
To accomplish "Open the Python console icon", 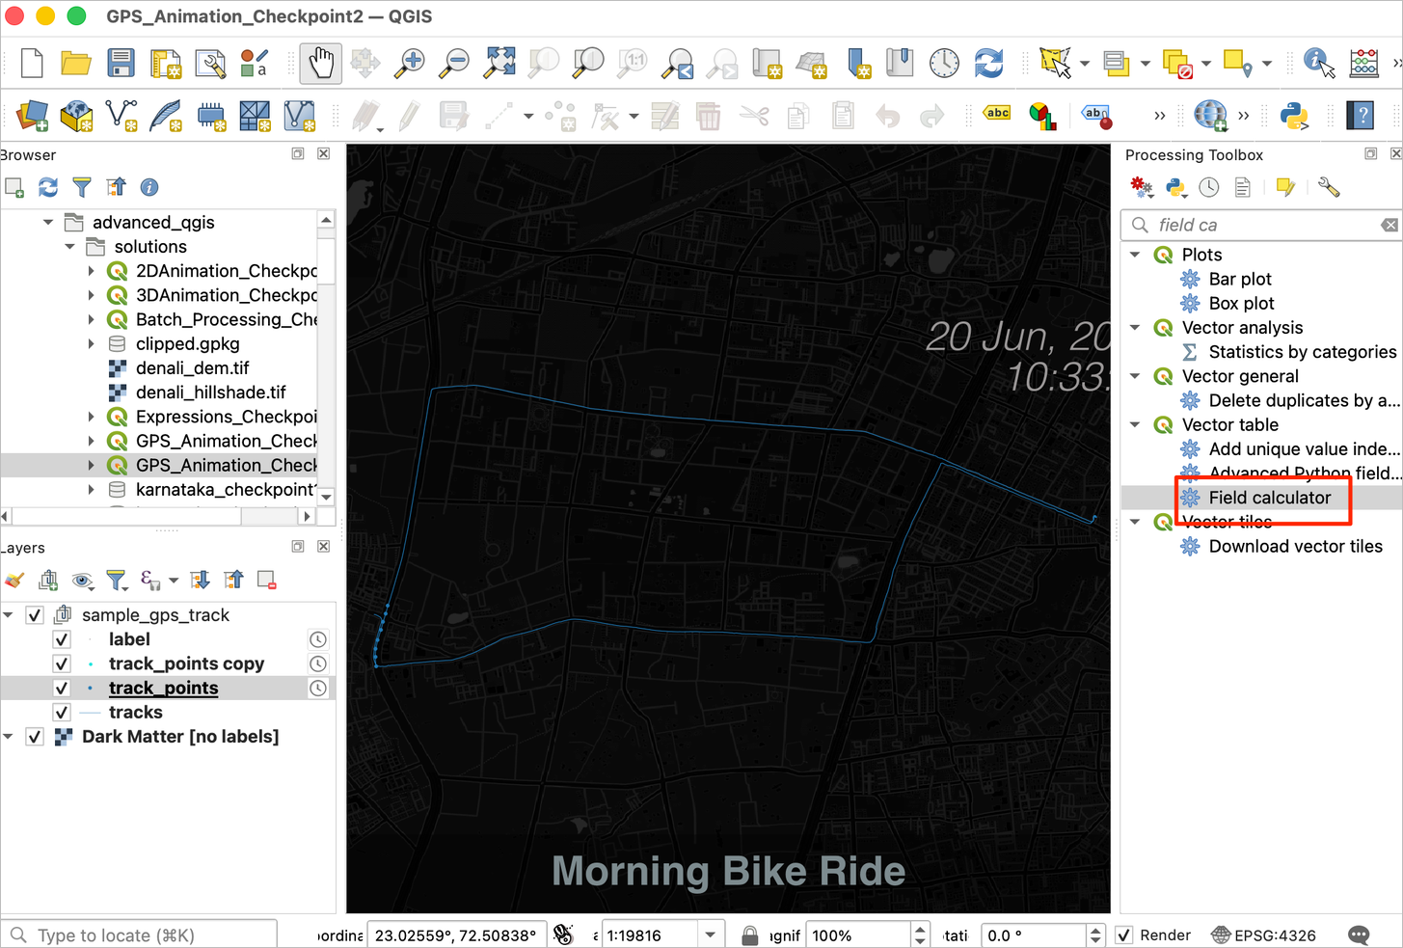I will [1293, 116].
